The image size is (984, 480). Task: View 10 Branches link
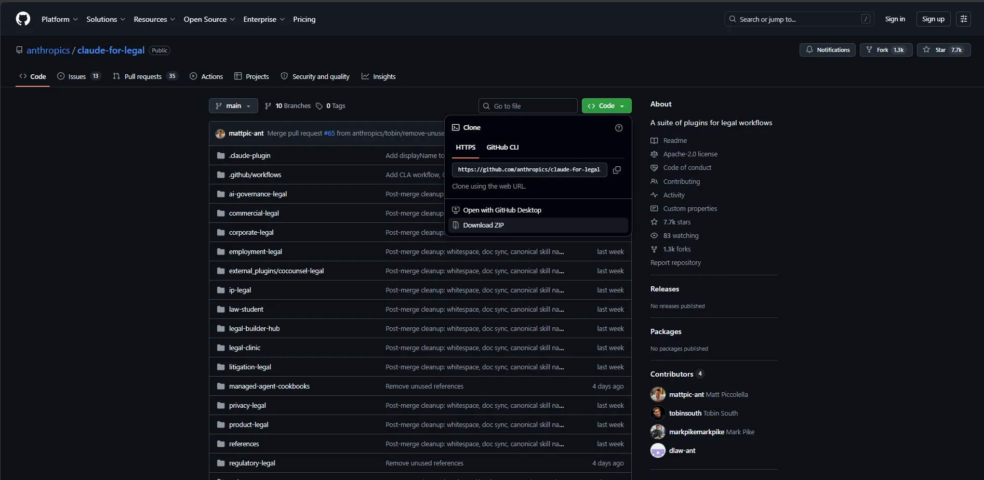pos(288,106)
